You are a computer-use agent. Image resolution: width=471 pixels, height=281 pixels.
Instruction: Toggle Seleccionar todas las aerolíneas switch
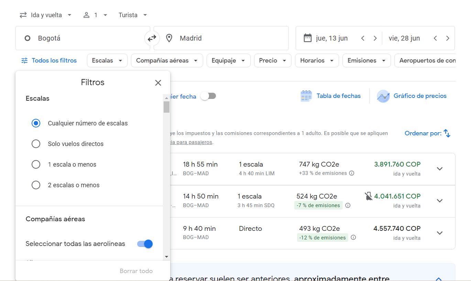(x=145, y=244)
